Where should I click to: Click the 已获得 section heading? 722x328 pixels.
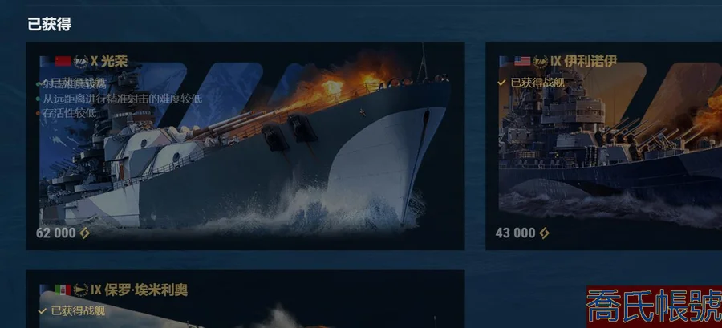(x=49, y=24)
